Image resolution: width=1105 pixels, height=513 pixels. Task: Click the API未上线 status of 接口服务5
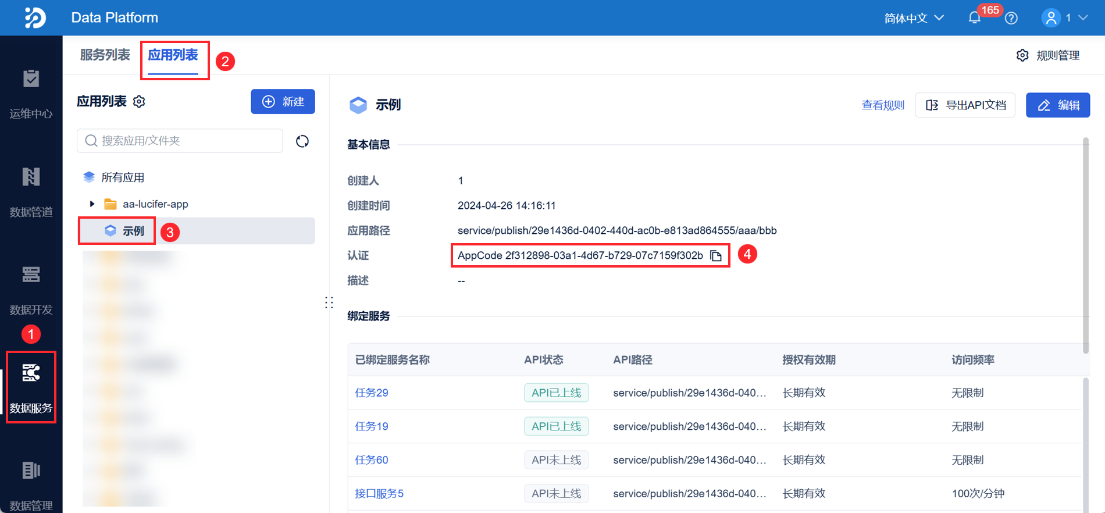tap(556, 494)
